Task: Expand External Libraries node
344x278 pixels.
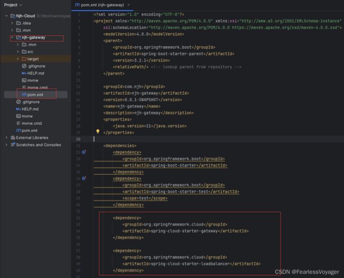Action: [6, 138]
